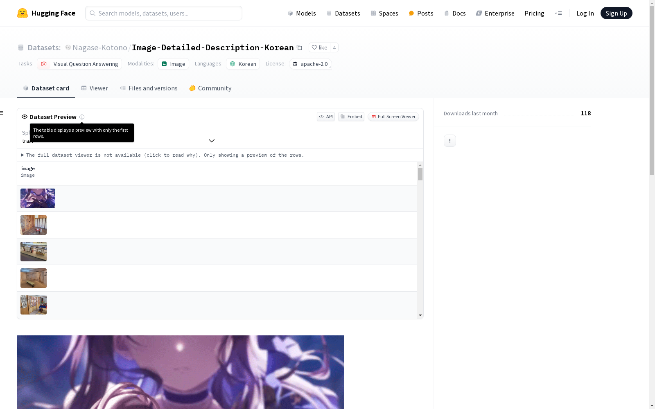The width and height of the screenshot is (655, 409).
Task: Open Pricing page
Action: coord(534,13)
